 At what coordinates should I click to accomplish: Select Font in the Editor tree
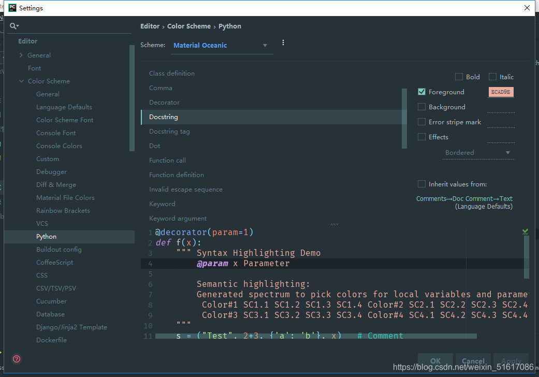point(34,68)
